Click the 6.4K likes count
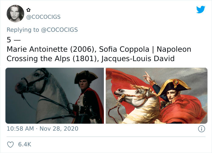 point(25,145)
